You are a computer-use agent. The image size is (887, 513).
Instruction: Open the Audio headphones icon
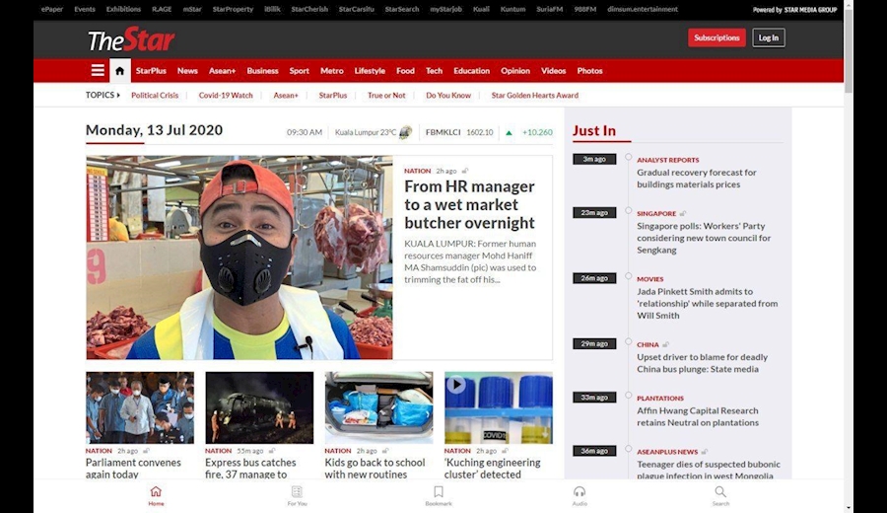pyautogui.click(x=580, y=492)
